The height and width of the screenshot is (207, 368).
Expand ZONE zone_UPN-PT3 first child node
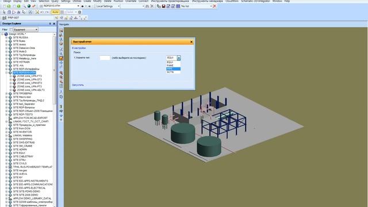click(x=10, y=76)
